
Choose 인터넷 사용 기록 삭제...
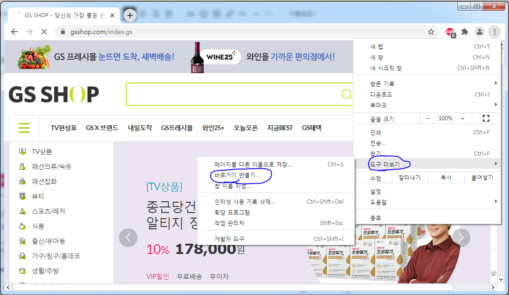point(275,201)
